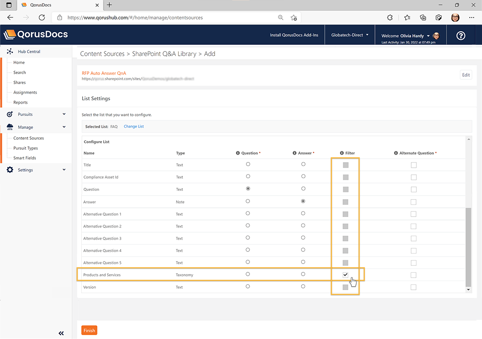Open Shares in sidebar
Viewport: 482px width, 339px height.
[19, 82]
